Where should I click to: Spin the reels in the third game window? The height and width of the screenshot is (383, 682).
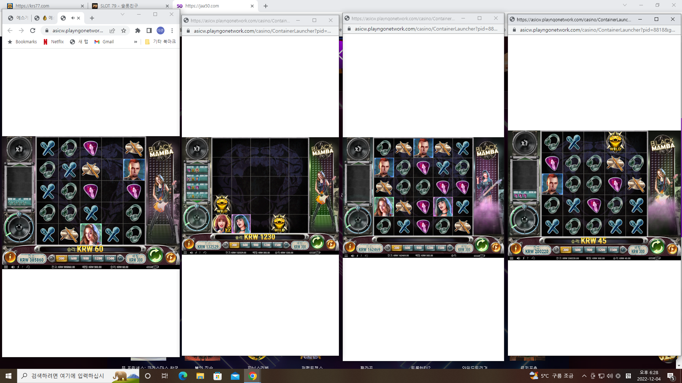point(482,244)
